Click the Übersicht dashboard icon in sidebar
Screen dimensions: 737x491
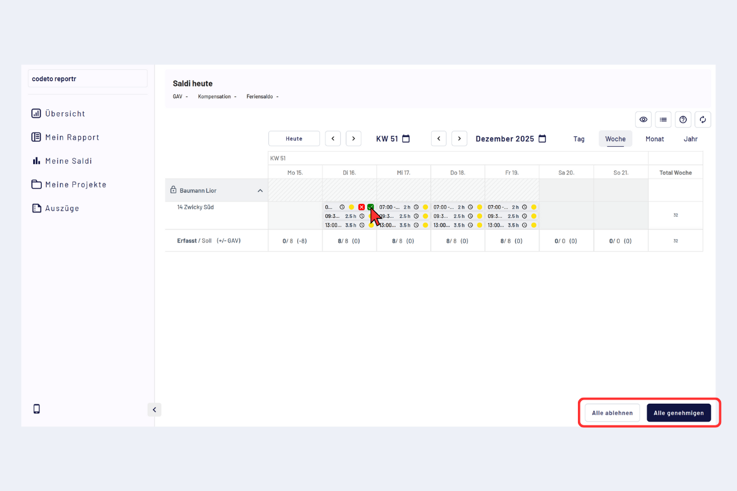[x=36, y=114]
